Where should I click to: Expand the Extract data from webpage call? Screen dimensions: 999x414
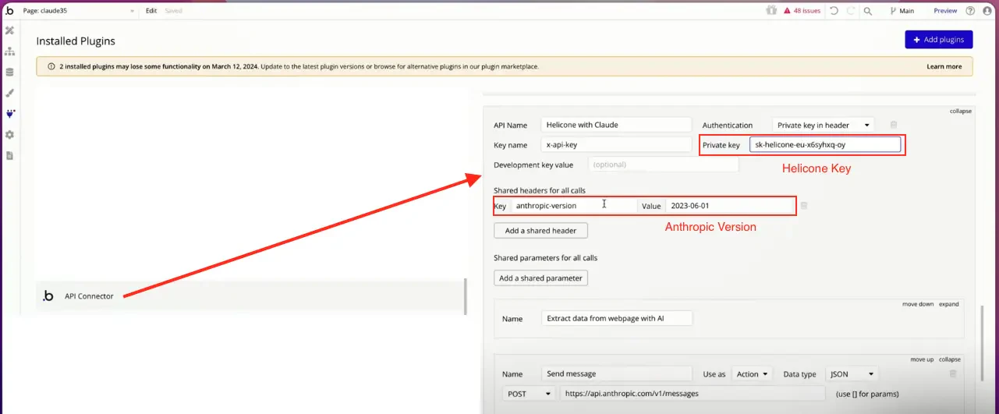pos(948,304)
